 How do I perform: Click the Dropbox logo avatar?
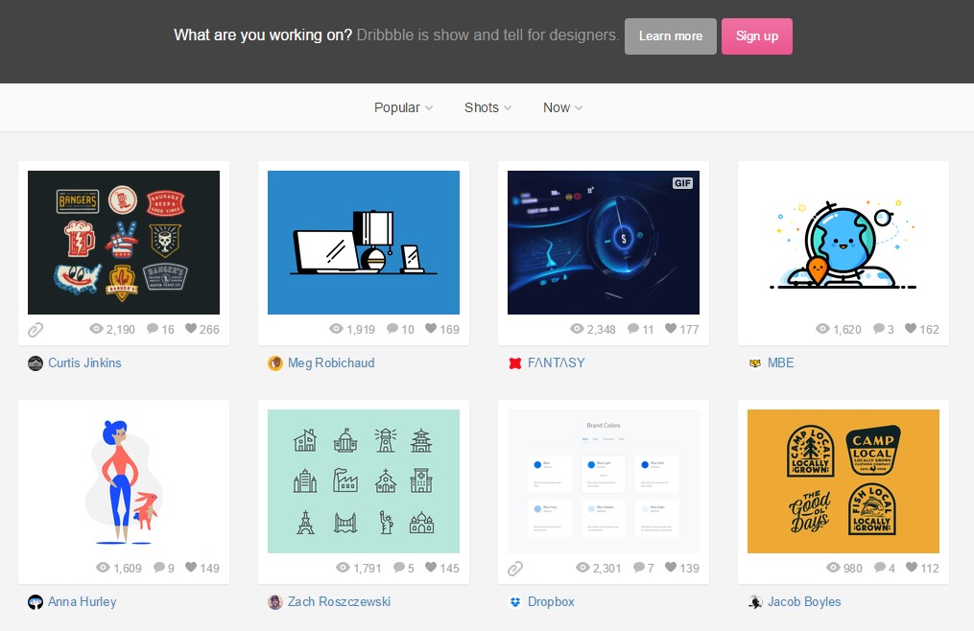click(x=515, y=602)
